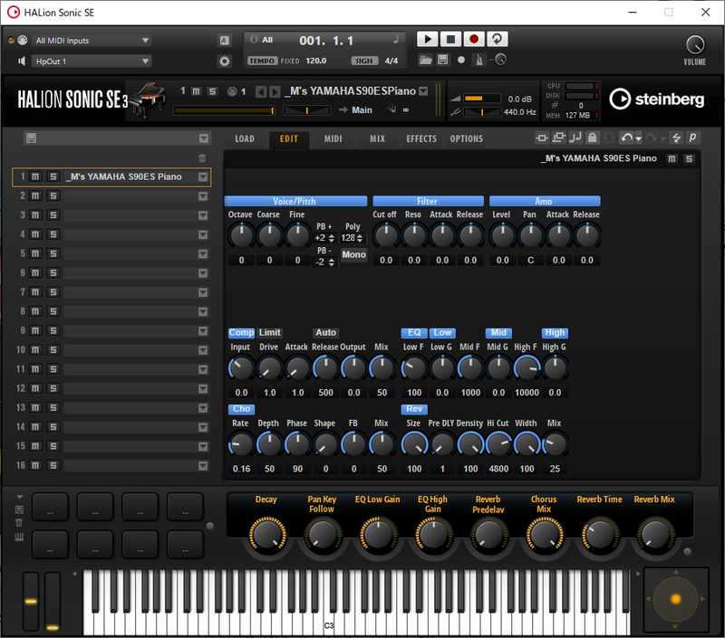
Task: Solo slot 1 M's YAMAHA S90ES Piano
Action: point(53,176)
